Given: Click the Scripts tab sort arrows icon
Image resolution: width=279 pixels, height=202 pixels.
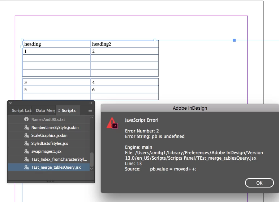Looking at the screenshot, I should click(x=59, y=110).
